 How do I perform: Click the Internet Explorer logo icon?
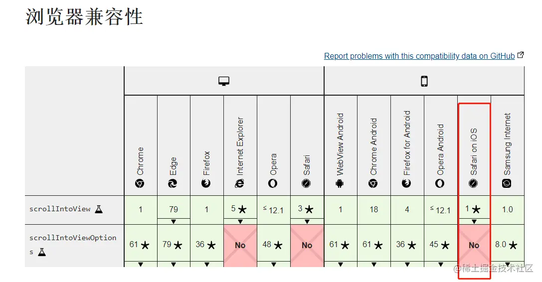coord(240,183)
